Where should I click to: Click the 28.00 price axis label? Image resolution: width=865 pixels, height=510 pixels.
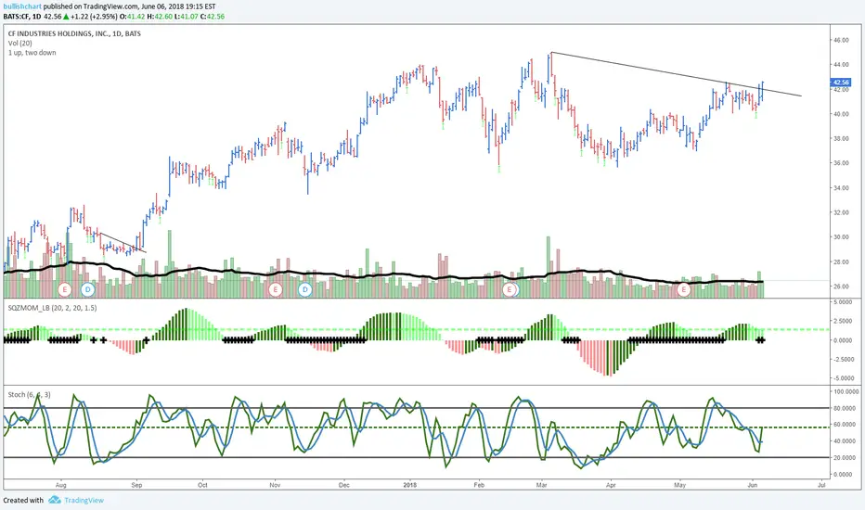point(841,261)
